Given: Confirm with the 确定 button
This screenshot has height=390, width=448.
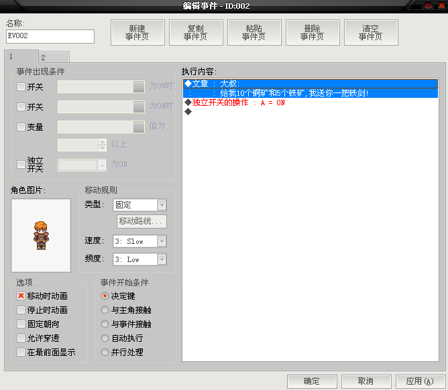Looking at the screenshot, I should (x=312, y=381).
